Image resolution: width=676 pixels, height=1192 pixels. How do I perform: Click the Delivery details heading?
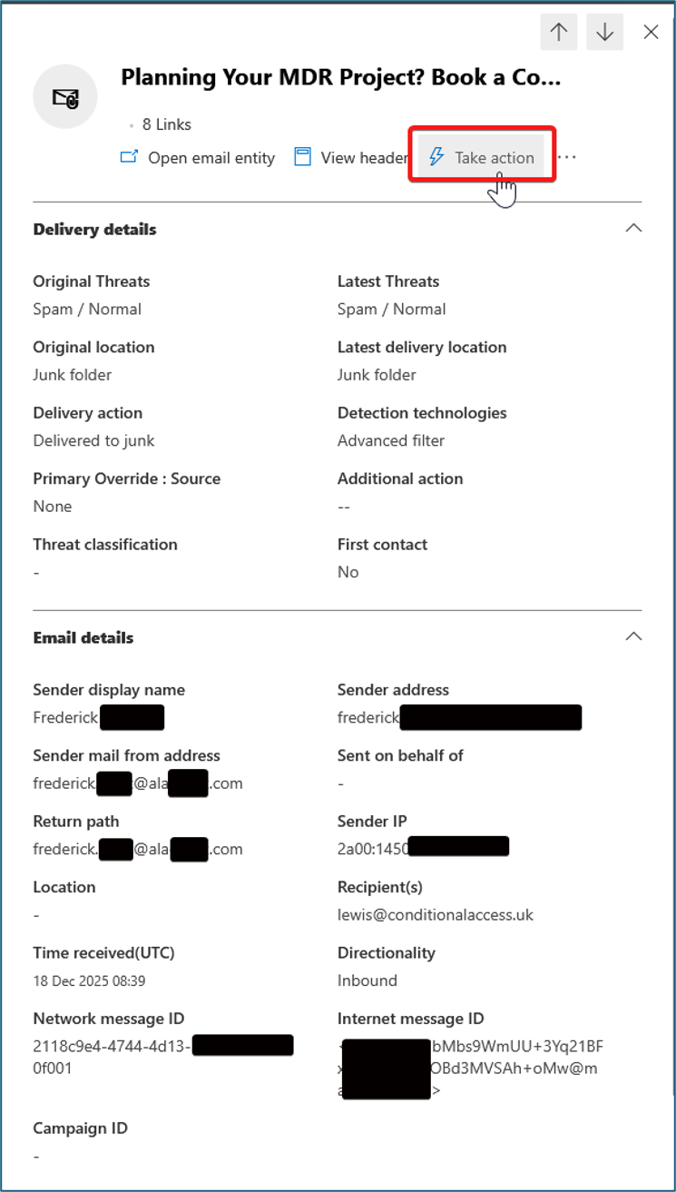(94, 230)
